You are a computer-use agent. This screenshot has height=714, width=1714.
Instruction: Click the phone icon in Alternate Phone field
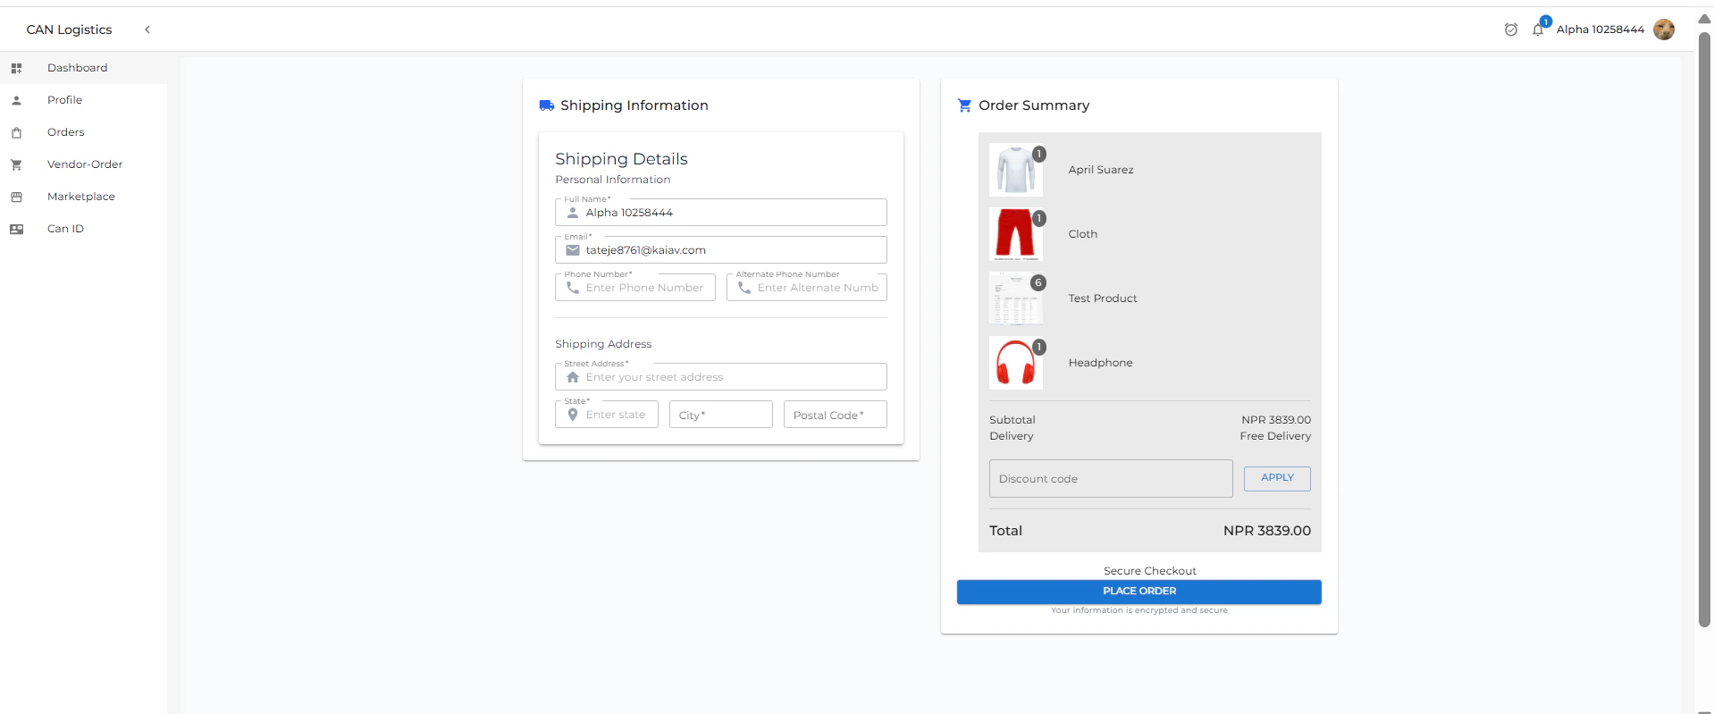(x=744, y=288)
